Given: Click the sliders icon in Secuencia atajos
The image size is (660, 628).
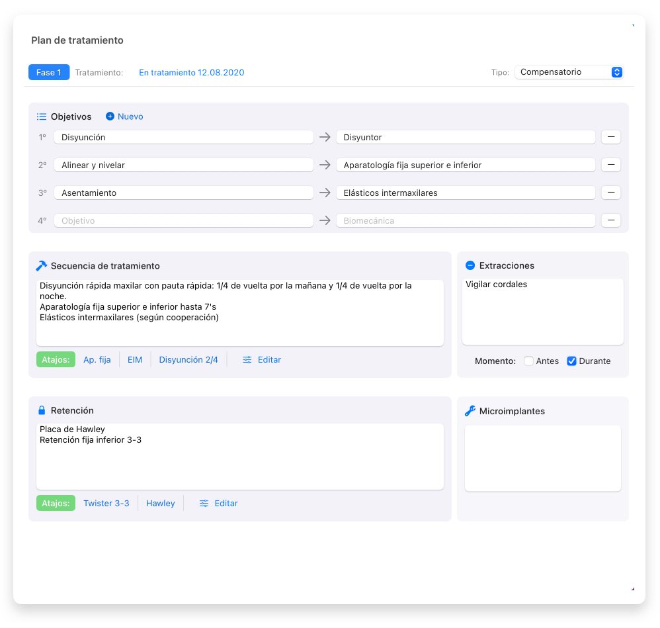Looking at the screenshot, I should (247, 360).
